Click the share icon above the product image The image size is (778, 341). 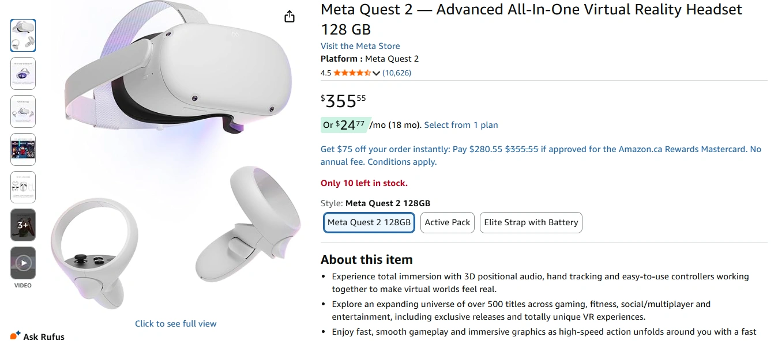point(290,17)
